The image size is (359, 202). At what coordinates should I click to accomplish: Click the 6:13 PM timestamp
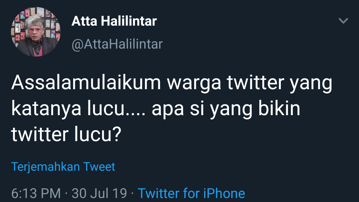(36, 193)
